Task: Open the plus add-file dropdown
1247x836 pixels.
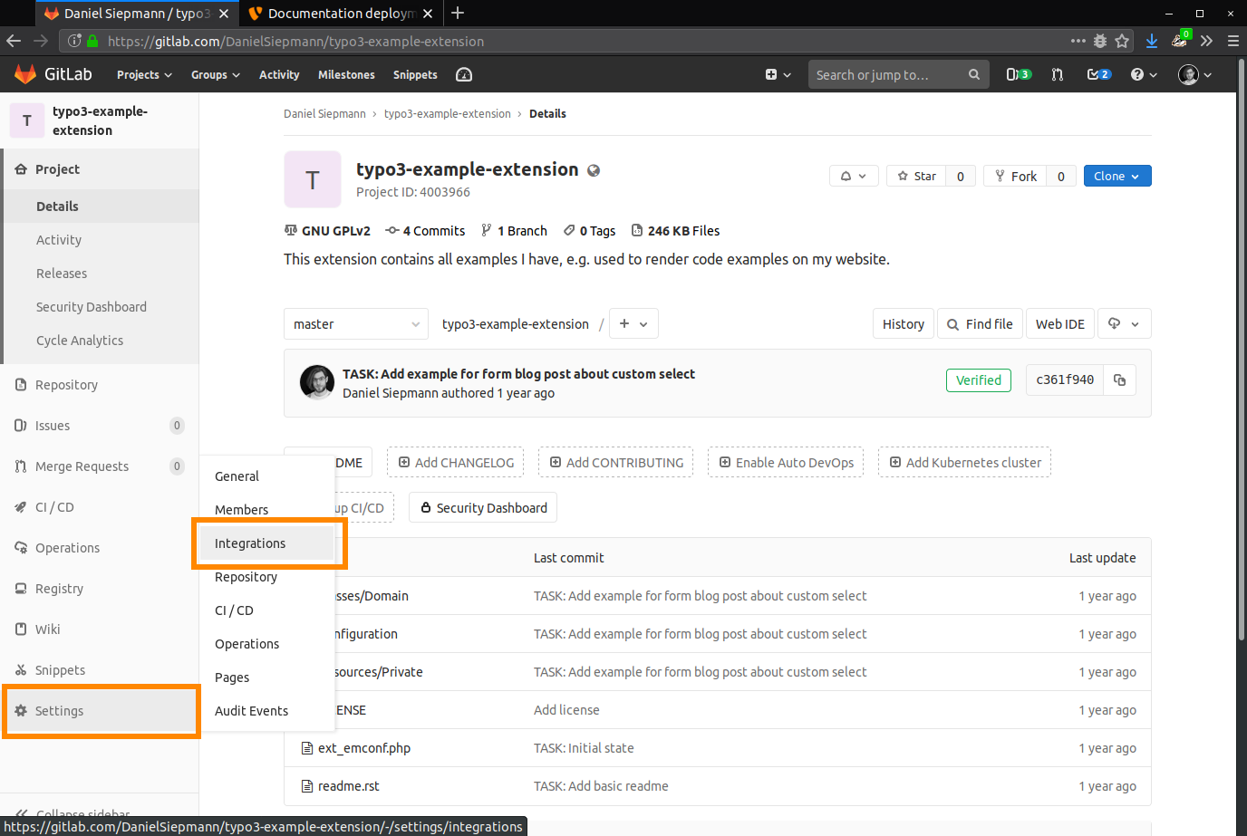Action: click(x=633, y=323)
